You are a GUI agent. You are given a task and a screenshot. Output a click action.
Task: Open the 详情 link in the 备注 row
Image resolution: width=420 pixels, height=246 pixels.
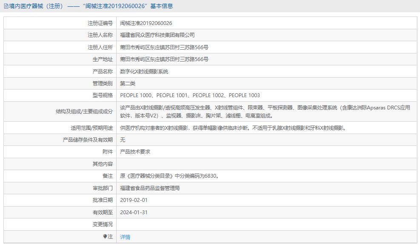125,237
